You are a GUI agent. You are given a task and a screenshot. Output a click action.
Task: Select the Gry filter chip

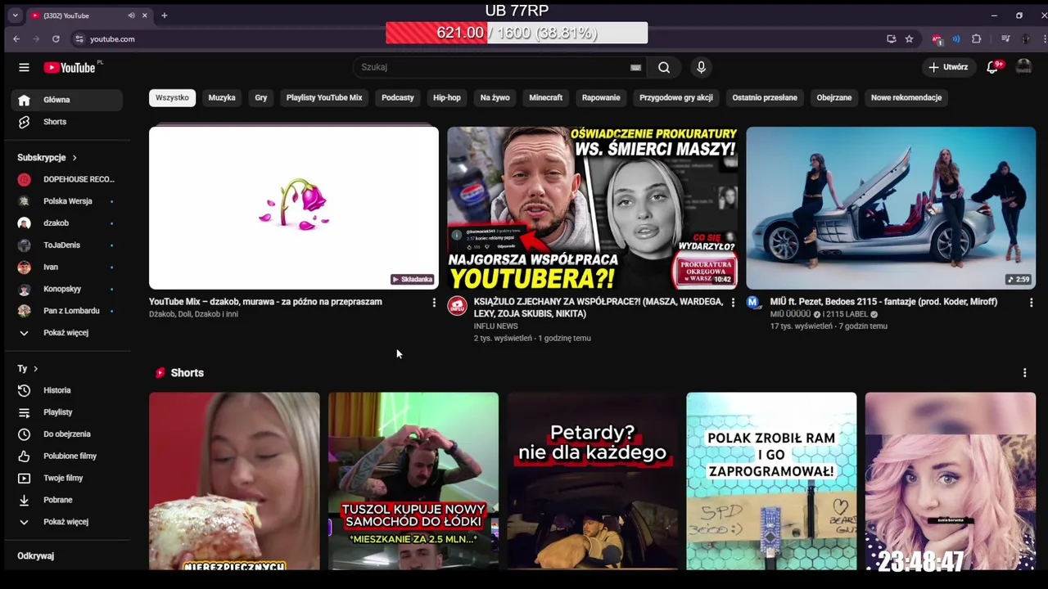coord(261,97)
